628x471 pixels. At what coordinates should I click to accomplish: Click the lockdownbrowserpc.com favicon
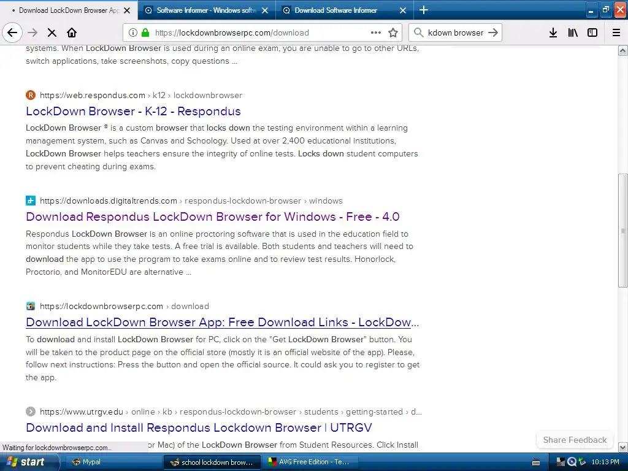click(31, 306)
